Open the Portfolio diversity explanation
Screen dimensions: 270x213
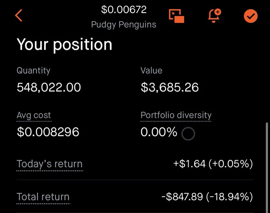point(176,115)
